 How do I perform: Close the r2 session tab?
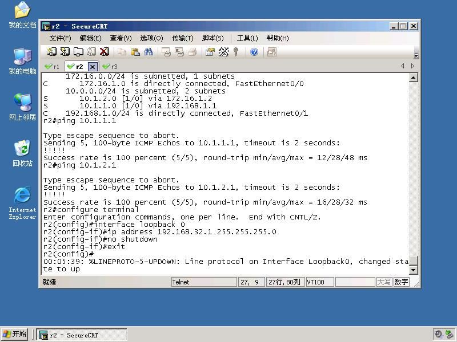tap(93, 67)
